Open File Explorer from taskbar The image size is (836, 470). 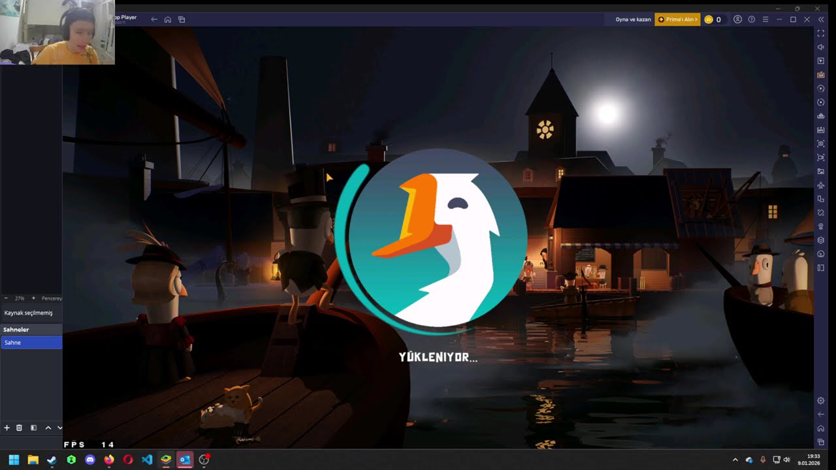[x=33, y=460]
